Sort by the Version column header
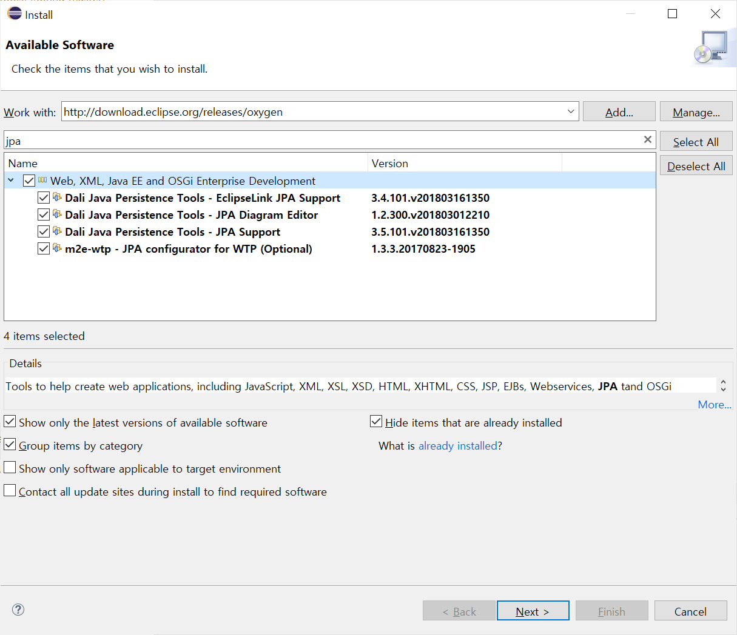 click(x=465, y=163)
